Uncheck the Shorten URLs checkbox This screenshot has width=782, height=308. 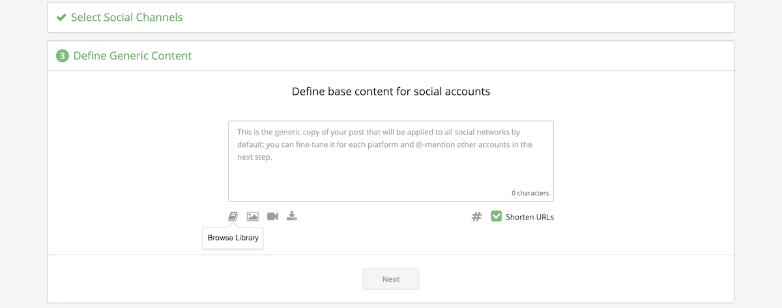coord(496,216)
